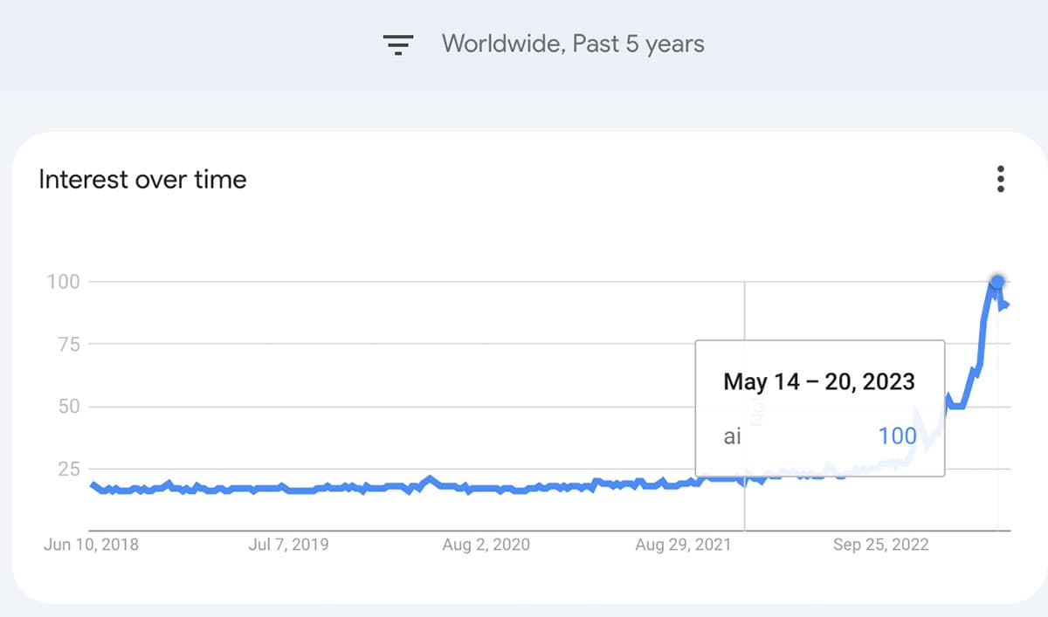The width and height of the screenshot is (1048, 617).
Task: Select the peak data point at 100
Action: [997, 281]
